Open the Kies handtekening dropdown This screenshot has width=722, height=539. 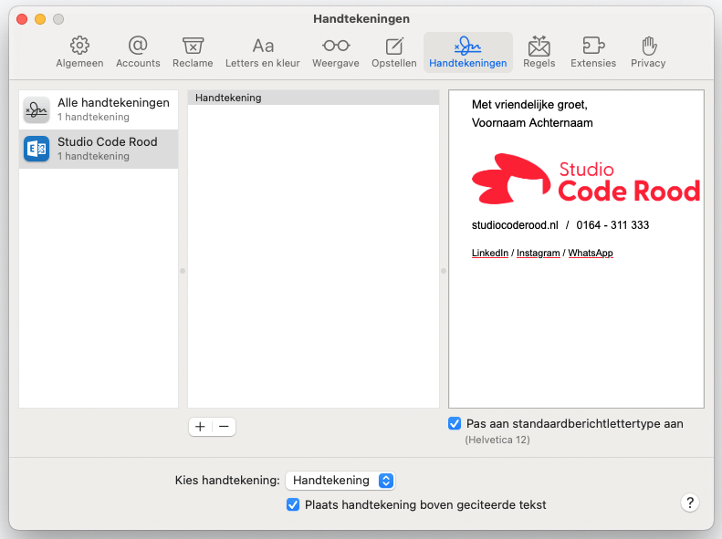pos(340,481)
